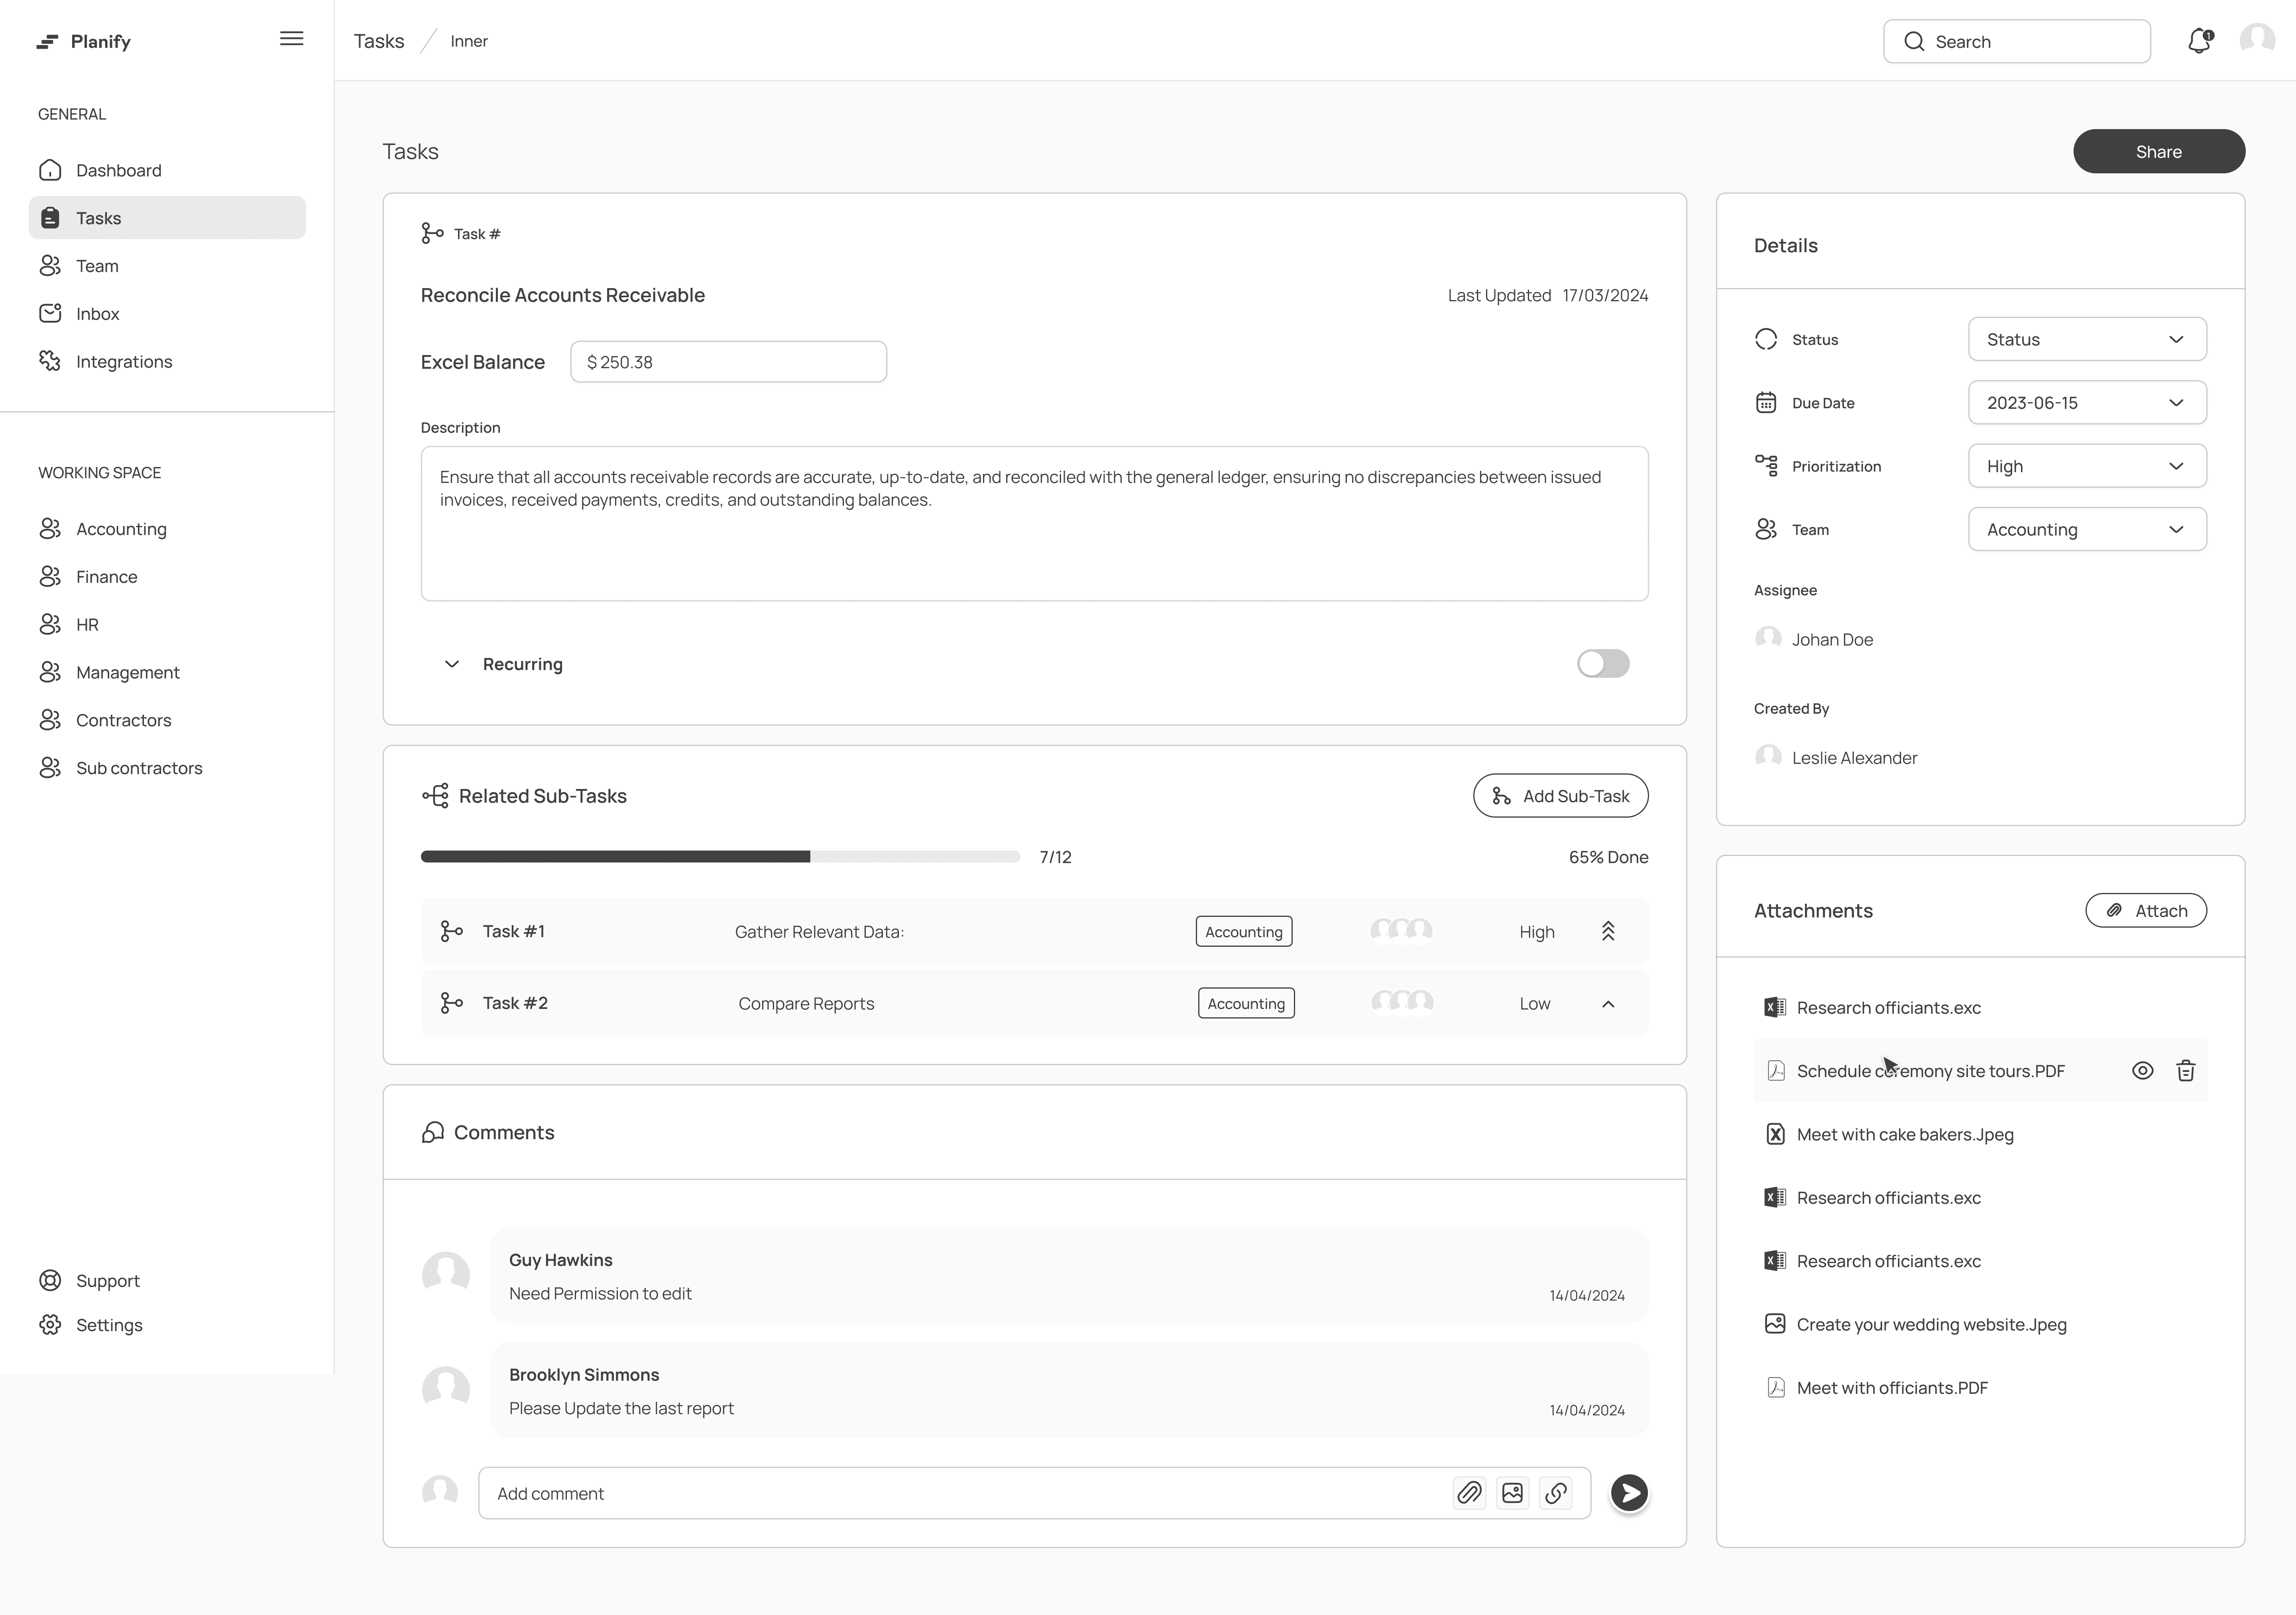Click the Share button
Viewport: 2296px width, 1615px height.
2158,152
